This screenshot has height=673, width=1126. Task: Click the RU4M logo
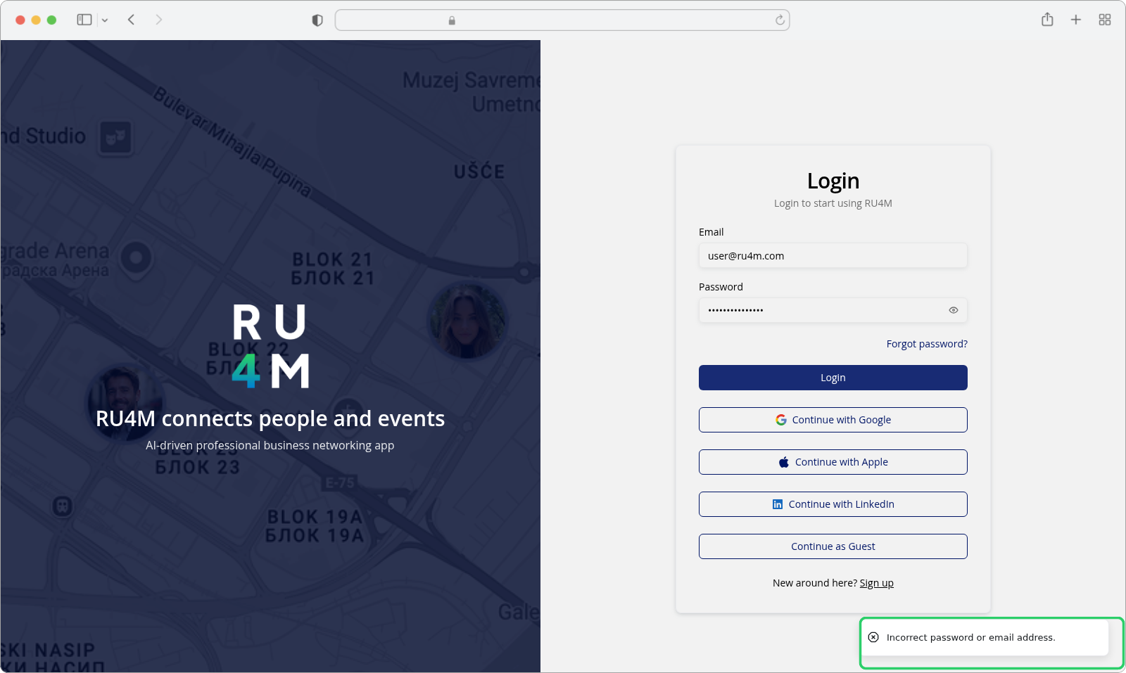(x=270, y=347)
